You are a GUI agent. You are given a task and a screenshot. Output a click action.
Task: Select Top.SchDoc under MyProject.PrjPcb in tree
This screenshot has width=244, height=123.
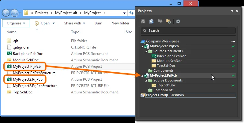(166, 85)
